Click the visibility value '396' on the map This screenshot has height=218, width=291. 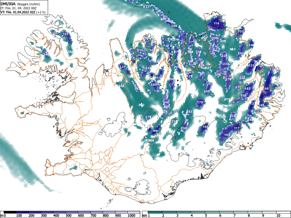[x=223, y=41]
